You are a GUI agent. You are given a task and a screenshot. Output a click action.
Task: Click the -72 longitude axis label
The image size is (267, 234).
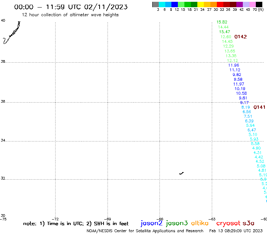(x=55, y=219)
